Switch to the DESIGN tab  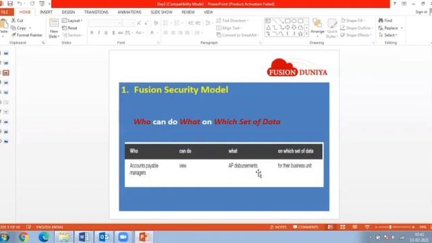pyautogui.click(x=68, y=12)
